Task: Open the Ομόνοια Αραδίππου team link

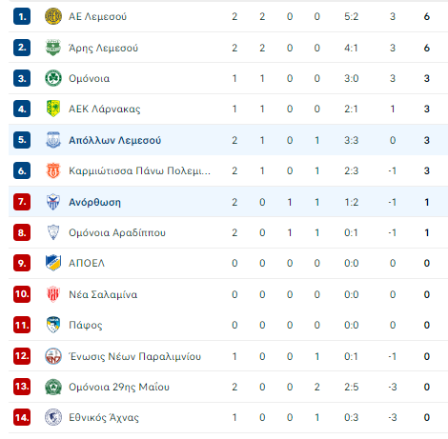Action: pyautogui.click(x=117, y=232)
